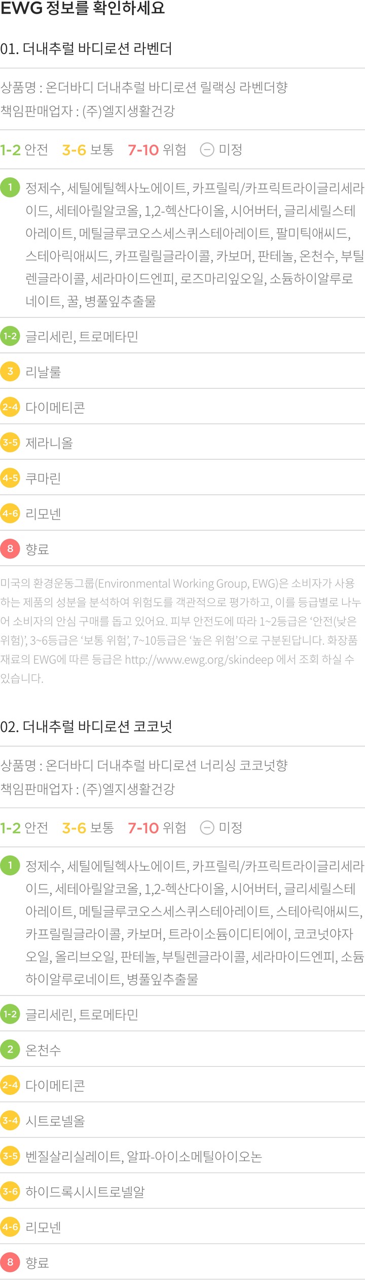Open the ewg.org/skindeep link
This screenshot has width=365, height=1281.
[x=199, y=660]
